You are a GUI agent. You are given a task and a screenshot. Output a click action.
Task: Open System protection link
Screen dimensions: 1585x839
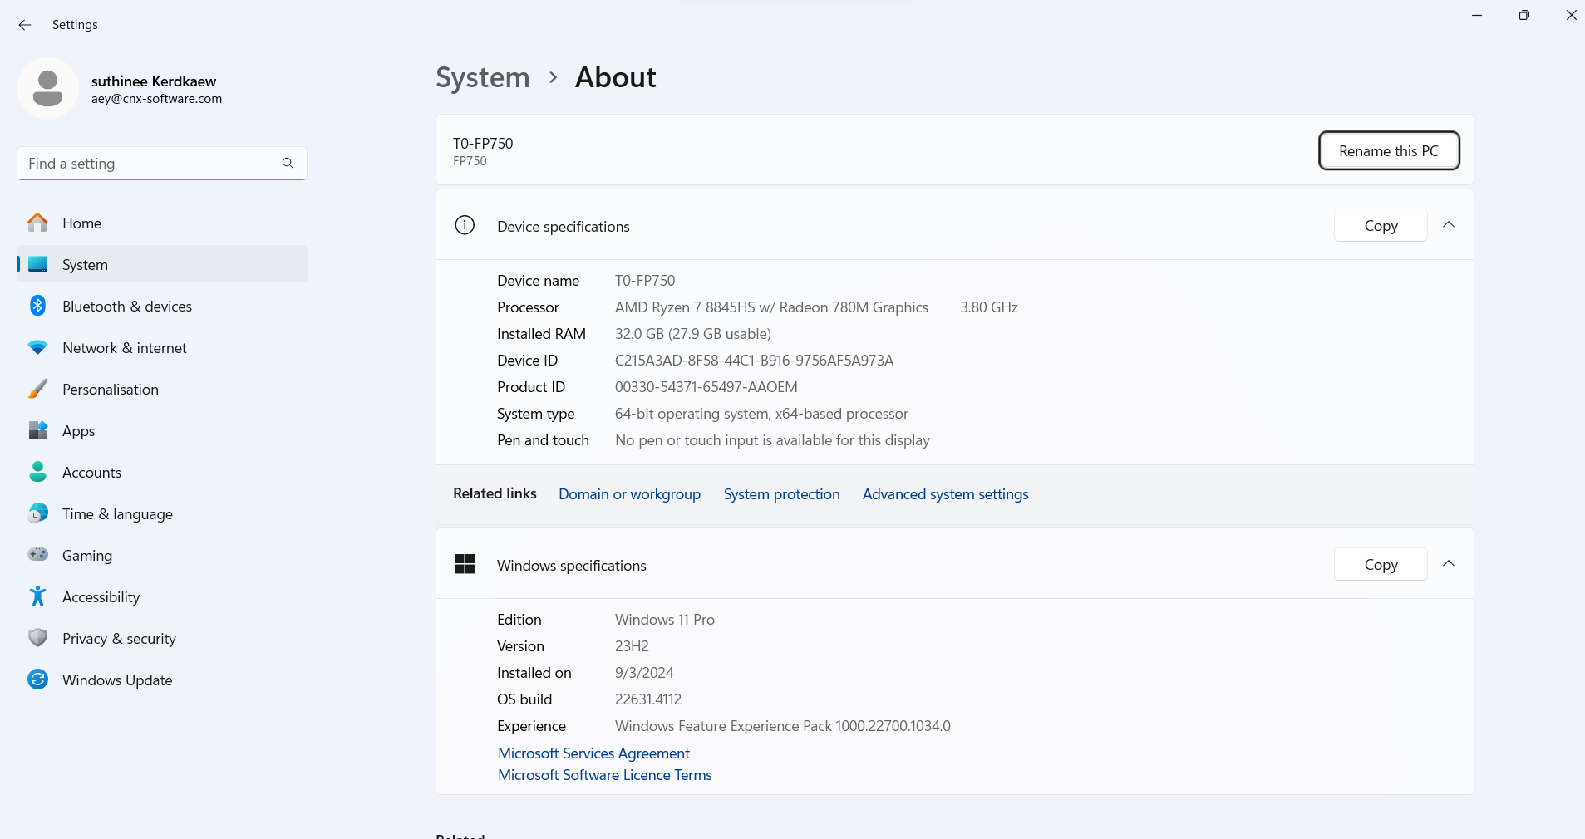coord(781,493)
